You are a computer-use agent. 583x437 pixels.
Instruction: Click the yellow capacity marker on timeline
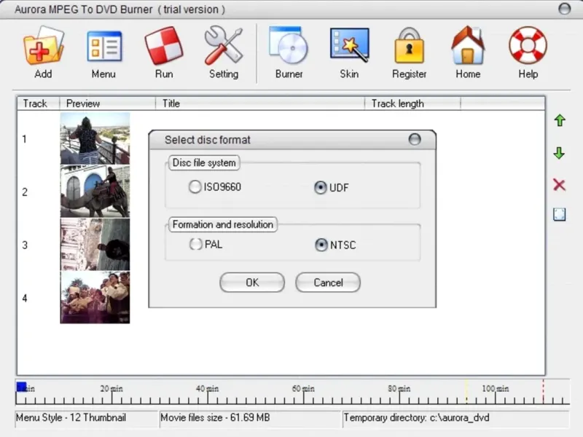(x=466, y=391)
